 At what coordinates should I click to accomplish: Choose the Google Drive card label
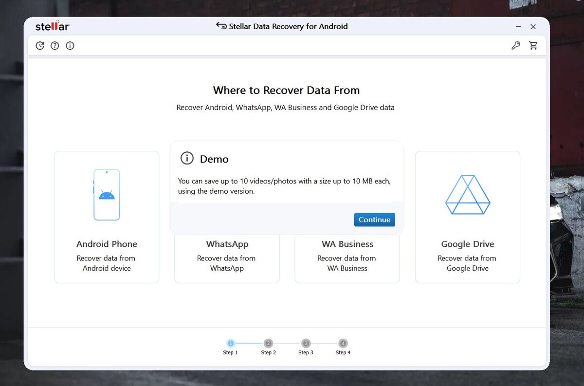click(468, 244)
